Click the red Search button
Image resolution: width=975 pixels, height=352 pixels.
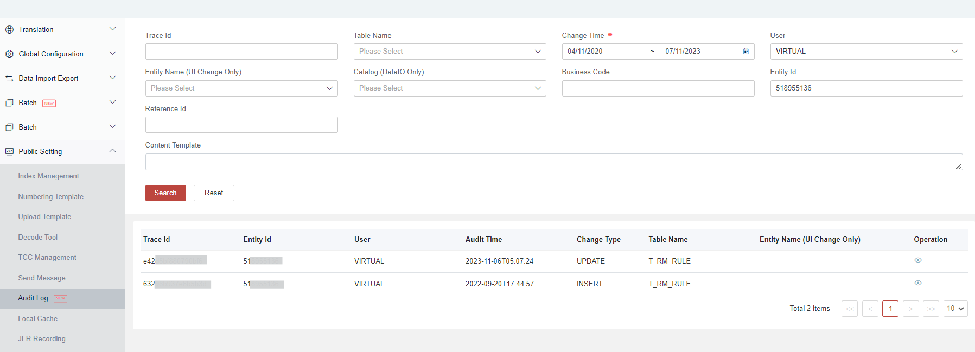[165, 193]
